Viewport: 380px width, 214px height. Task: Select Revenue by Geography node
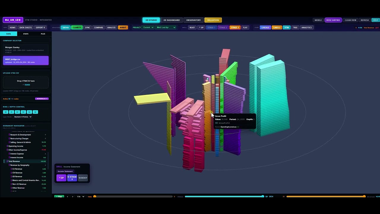point(25,165)
